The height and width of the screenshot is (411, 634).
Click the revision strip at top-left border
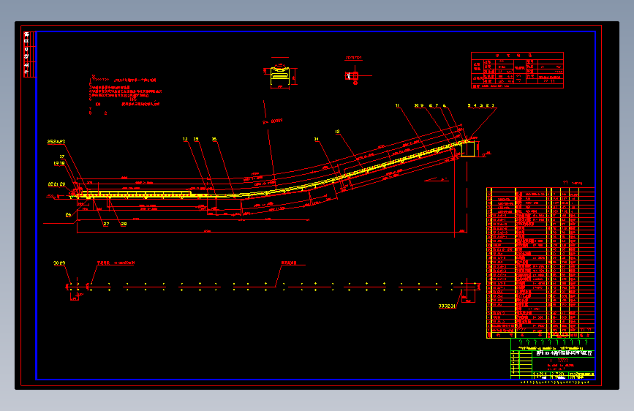(29, 54)
